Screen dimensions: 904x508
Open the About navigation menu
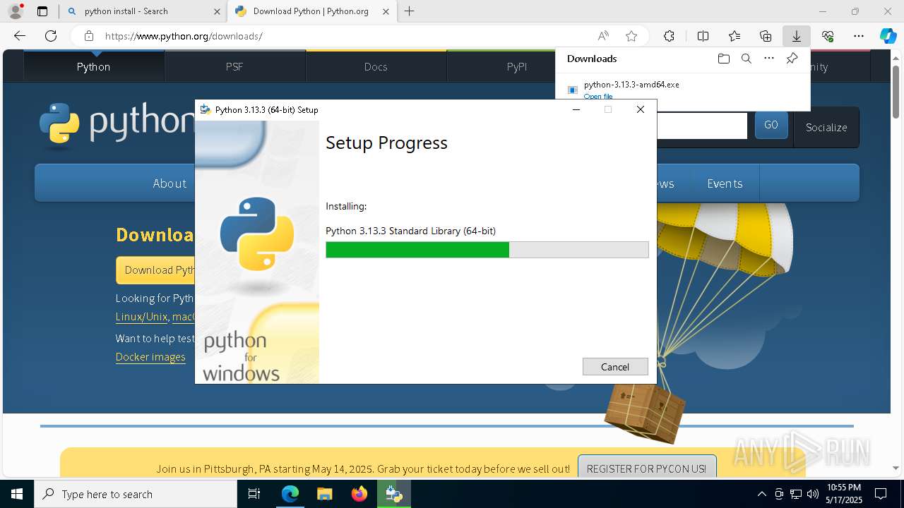pyautogui.click(x=169, y=183)
